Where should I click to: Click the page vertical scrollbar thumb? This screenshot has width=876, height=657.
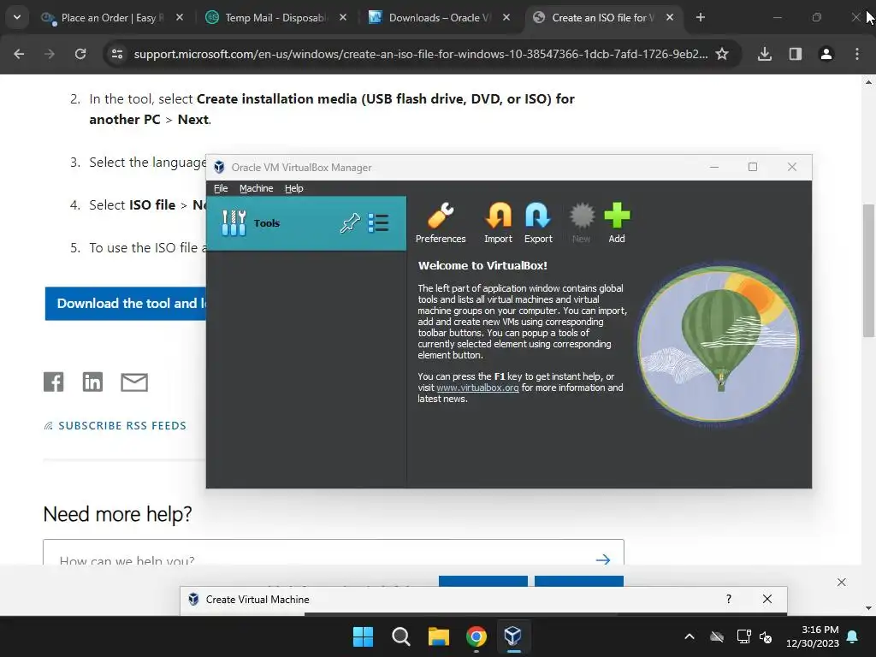(868, 271)
